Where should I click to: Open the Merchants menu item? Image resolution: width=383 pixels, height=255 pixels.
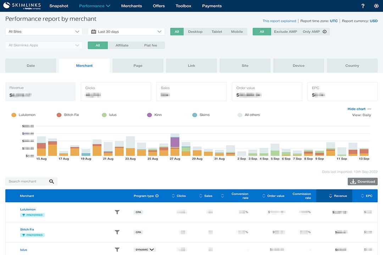click(131, 6)
